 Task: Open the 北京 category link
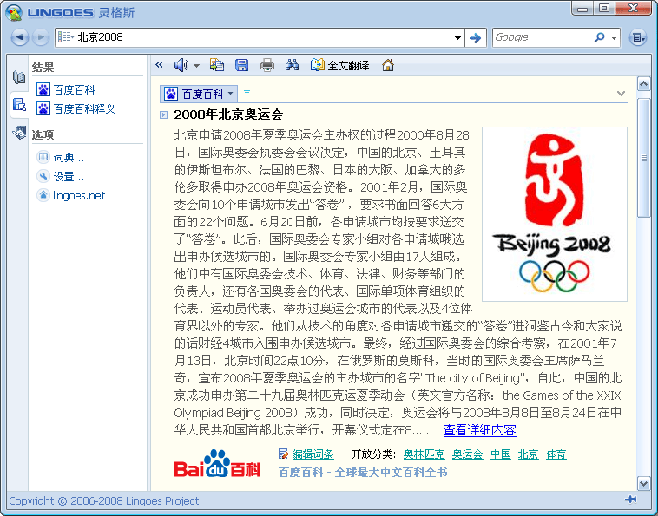pos(529,454)
